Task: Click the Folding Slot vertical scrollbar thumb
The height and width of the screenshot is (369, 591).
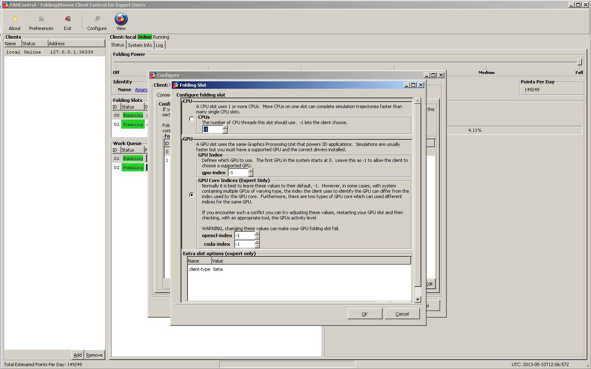Action: click(418, 195)
